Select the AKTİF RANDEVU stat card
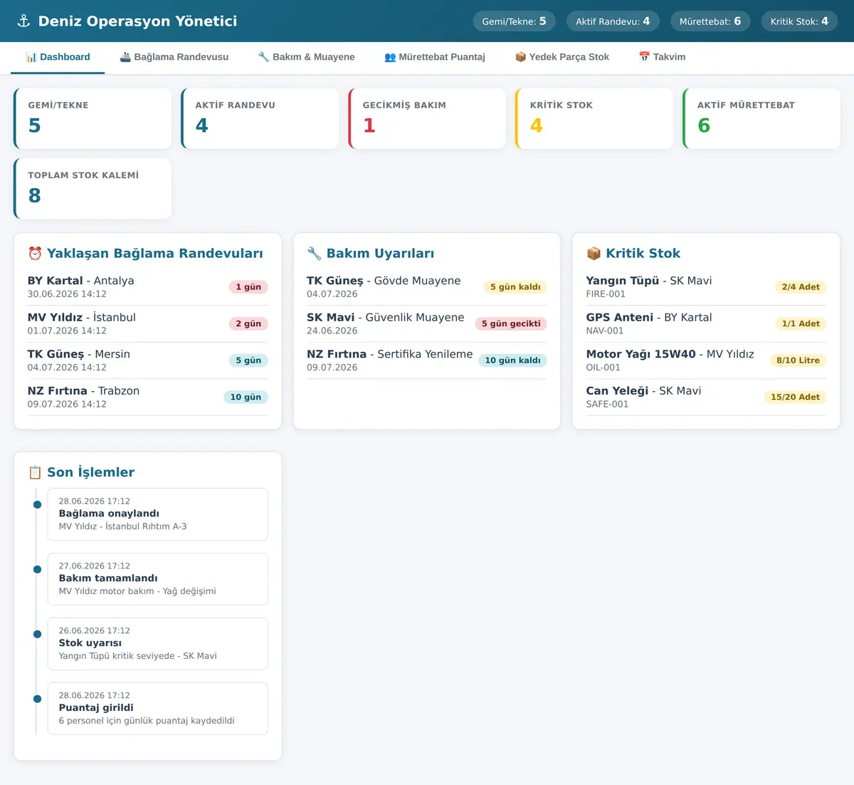The image size is (854, 785). pyautogui.click(x=260, y=118)
